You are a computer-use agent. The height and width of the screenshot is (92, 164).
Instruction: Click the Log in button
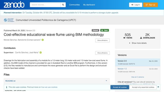pyautogui.click(x=136, y=5)
